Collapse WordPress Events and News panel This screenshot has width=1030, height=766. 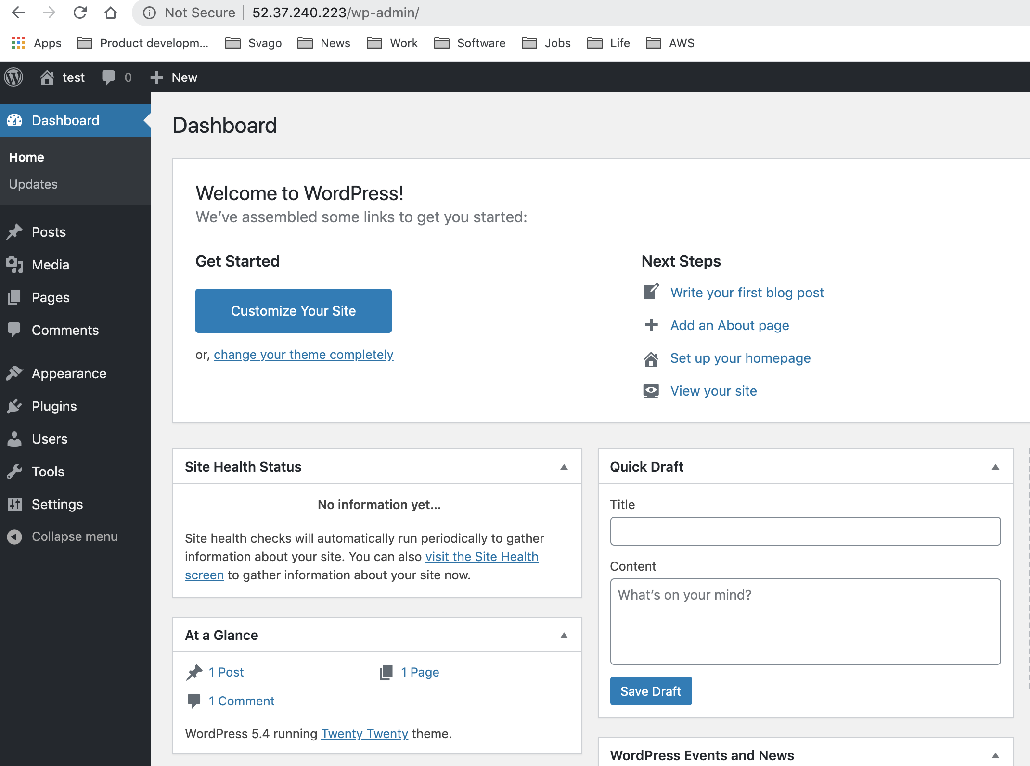point(995,755)
